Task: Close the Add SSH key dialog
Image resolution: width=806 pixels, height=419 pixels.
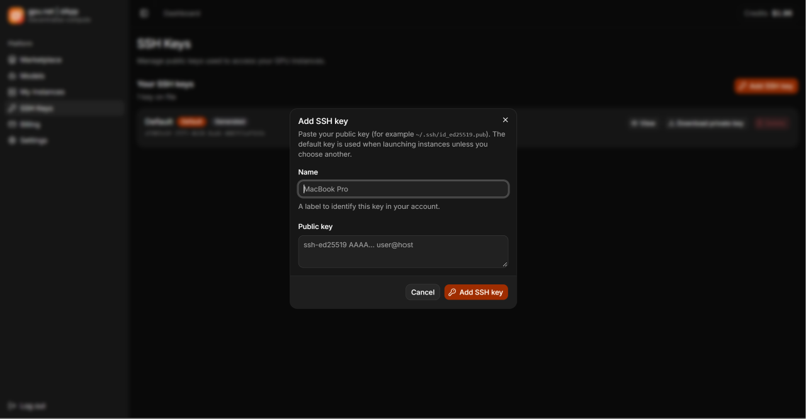Action: tap(505, 120)
